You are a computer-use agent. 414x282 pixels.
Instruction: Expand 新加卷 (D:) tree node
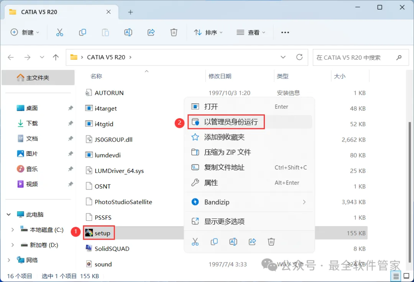[12, 245]
